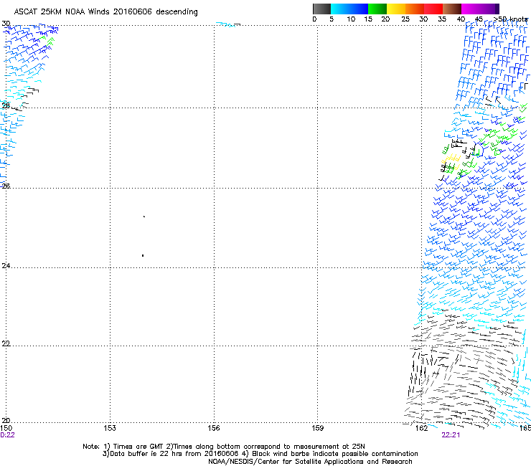Click the 156 longitude axis label
The width and height of the screenshot is (531, 466).
click(x=214, y=428)
